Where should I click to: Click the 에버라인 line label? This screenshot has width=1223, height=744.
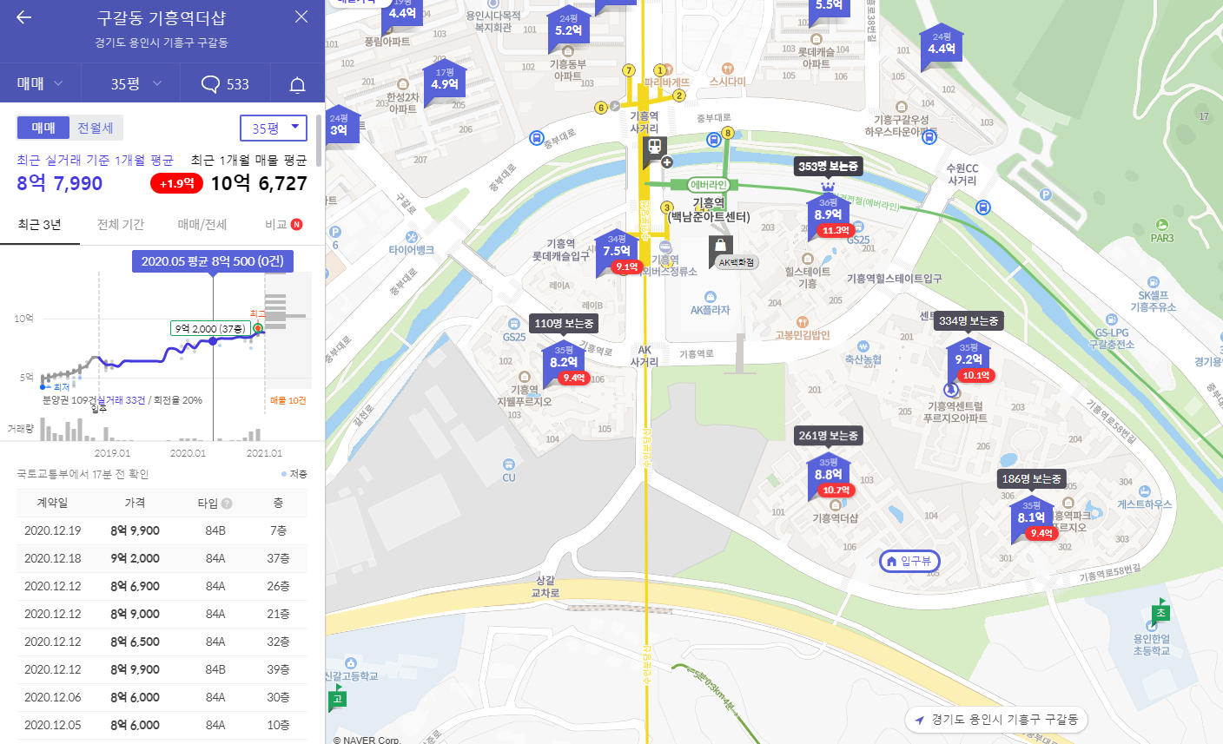point(709,184)
